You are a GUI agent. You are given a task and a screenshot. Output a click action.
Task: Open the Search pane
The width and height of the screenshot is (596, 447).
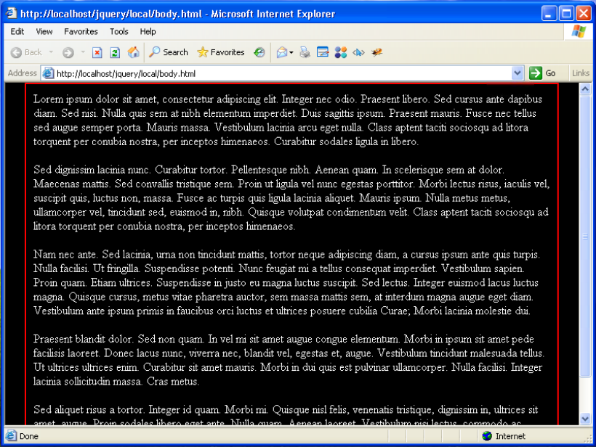(169, 52)
